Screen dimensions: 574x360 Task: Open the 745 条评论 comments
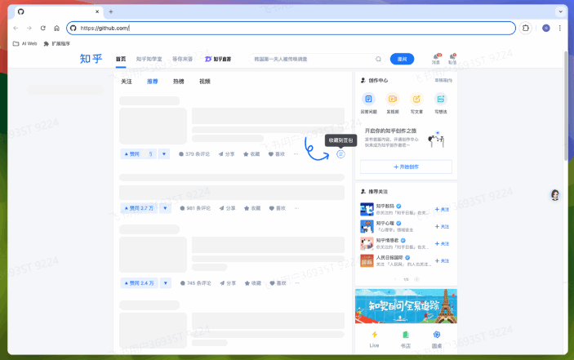tap(195, 283)
